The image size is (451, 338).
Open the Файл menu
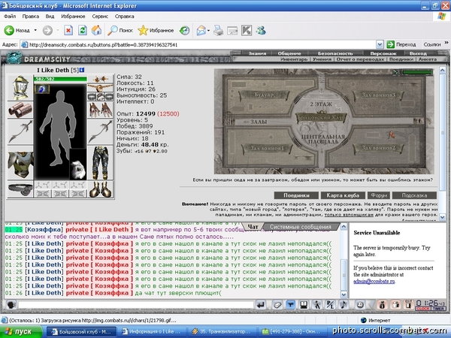click(x=10, y=17)
